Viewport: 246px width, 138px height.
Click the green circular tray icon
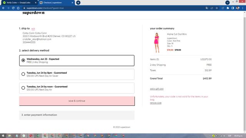[214, 136]
